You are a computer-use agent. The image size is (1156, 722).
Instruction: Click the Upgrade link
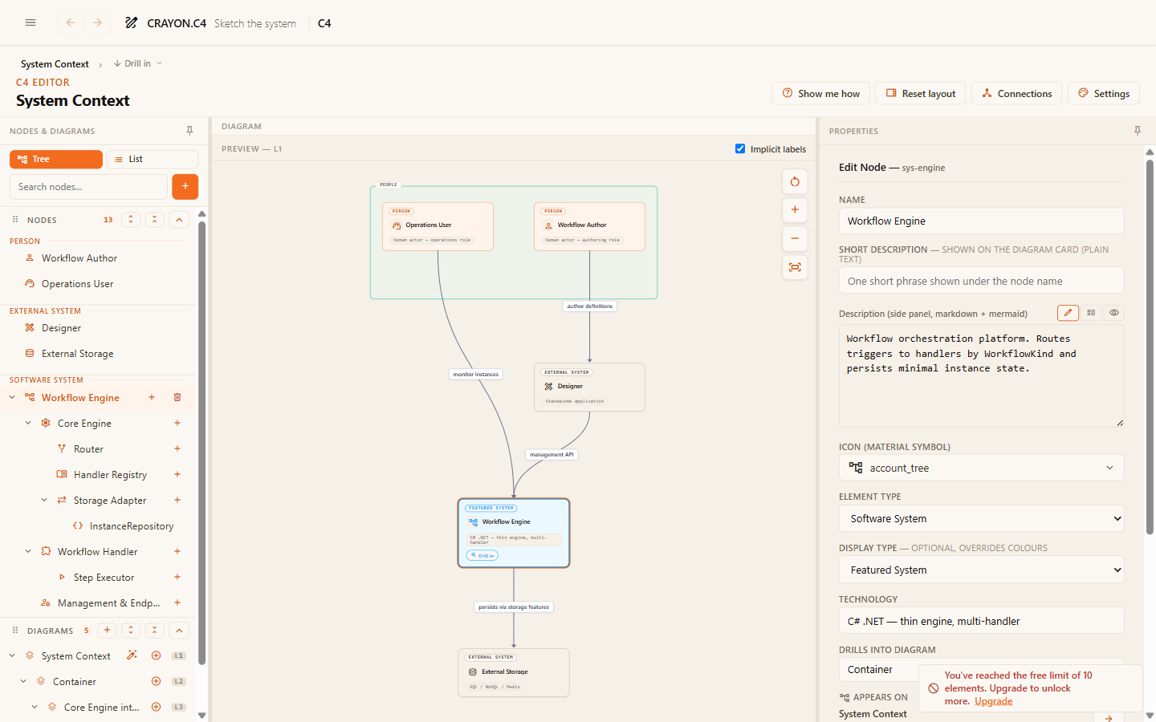993,701
